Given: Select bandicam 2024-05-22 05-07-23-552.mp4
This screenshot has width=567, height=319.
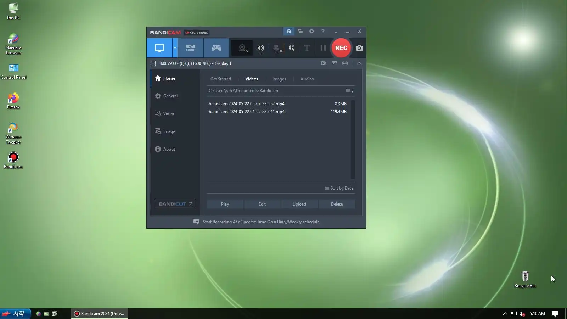Looking at the screenshot, I should click(247, 104).
